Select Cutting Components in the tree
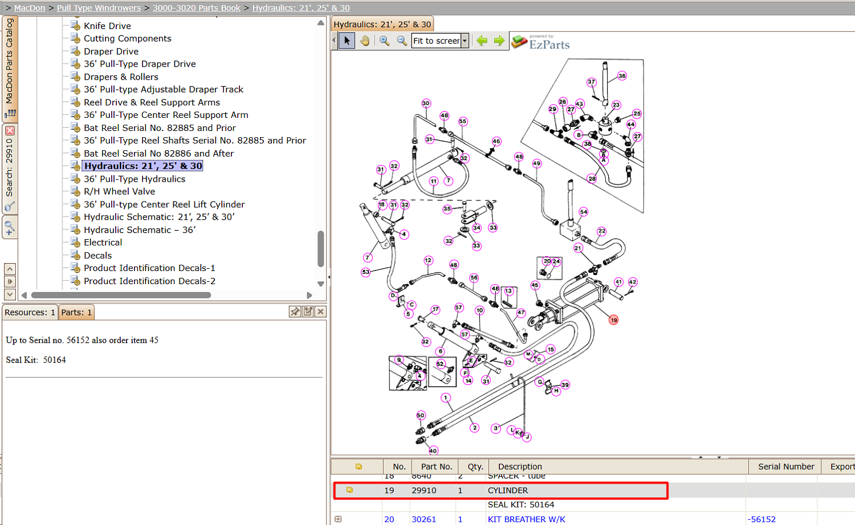 (128, 38)
